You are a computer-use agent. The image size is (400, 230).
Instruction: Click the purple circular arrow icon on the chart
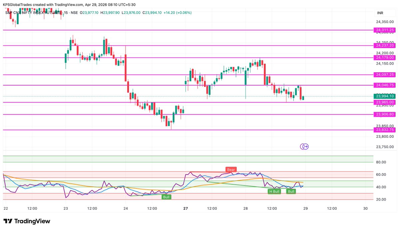[305, 146]
